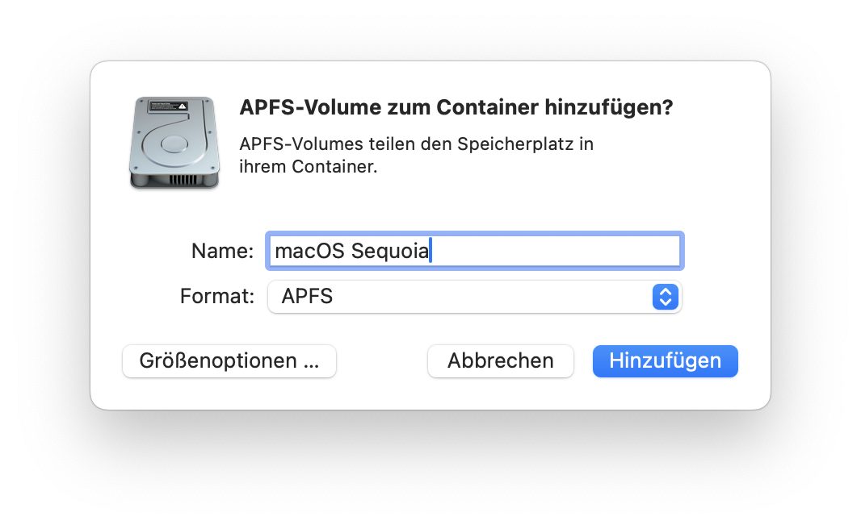Click the dialog heading APFS-Volume zum Container hinzufügen
Screen dimensions: 861x529
456,107
